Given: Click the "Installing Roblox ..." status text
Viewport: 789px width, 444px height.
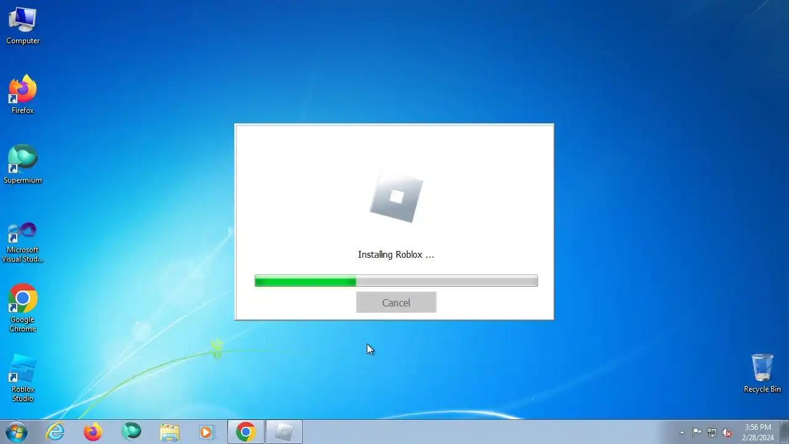Looking at the screenshot, I should pos(396,254).
